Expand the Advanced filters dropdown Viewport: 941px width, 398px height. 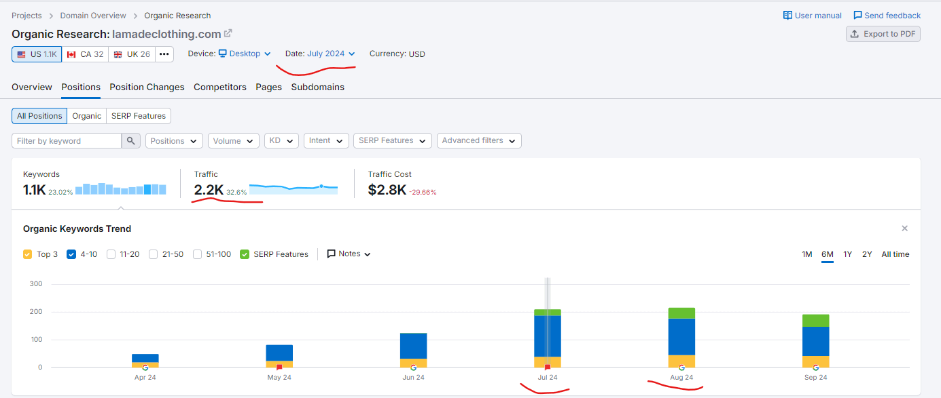click(x=478, y=141)
